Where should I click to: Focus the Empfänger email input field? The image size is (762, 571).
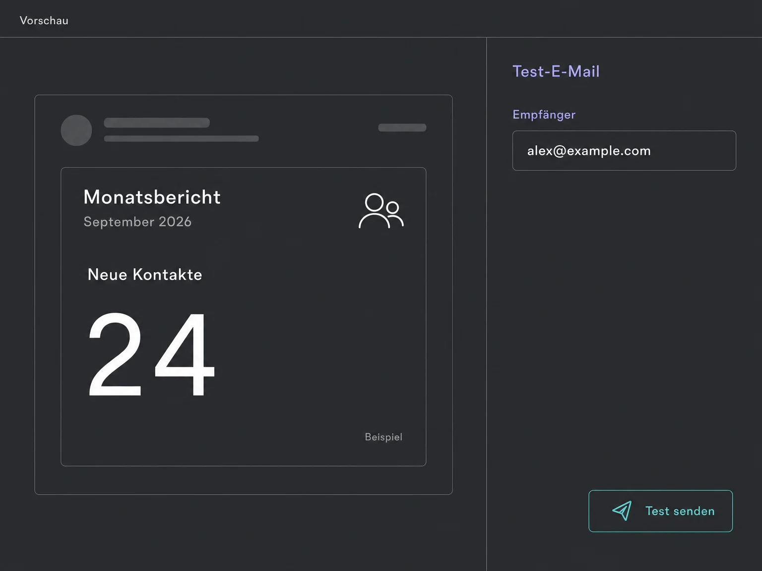pos(624,151)
